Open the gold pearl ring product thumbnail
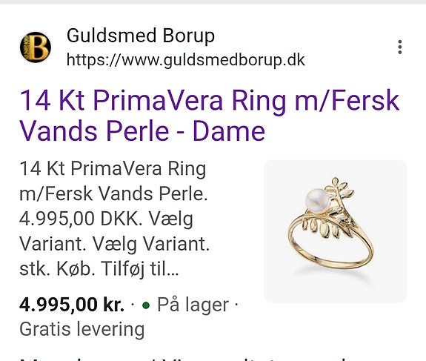The width and height of the screenshot is (426, 361). (x=336, y=231)
